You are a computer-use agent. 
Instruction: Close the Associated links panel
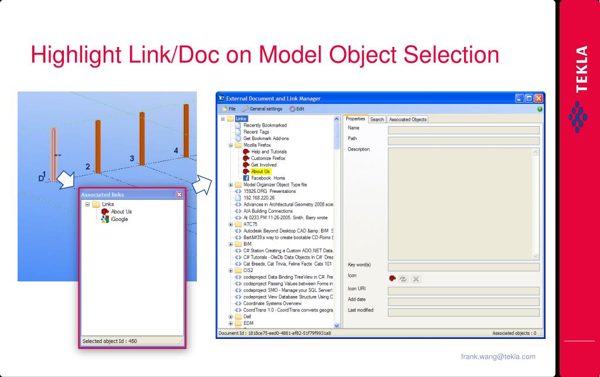(x=179, y=195)
